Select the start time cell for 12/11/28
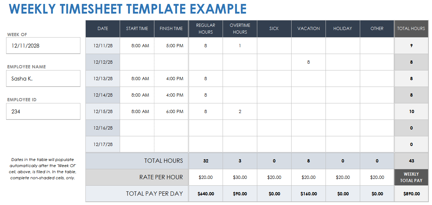The image size is (432, 205). (137, 46)
